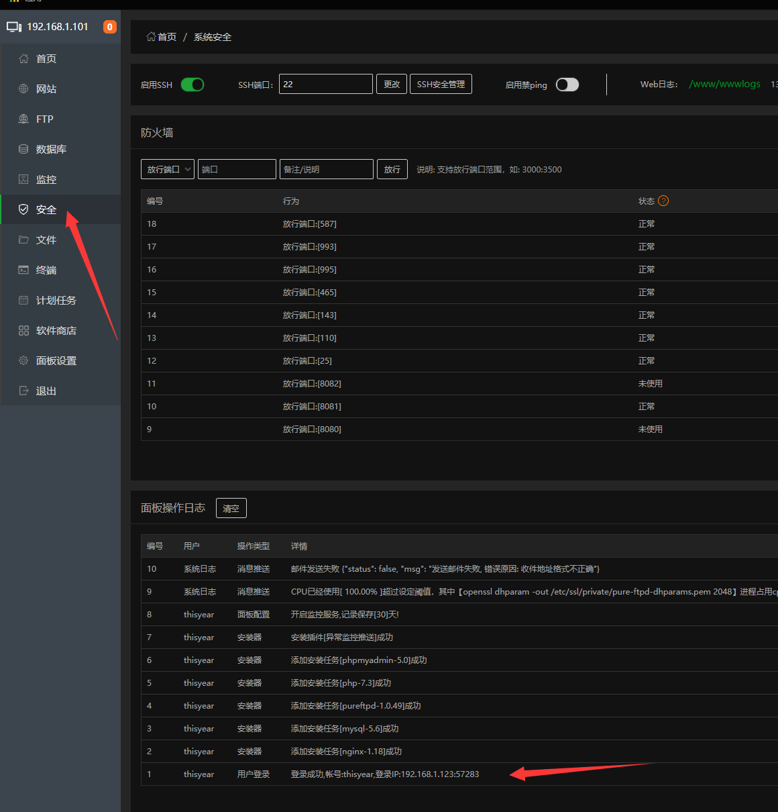Open the /www/wwwlogs web log path link

pos(725,84)
